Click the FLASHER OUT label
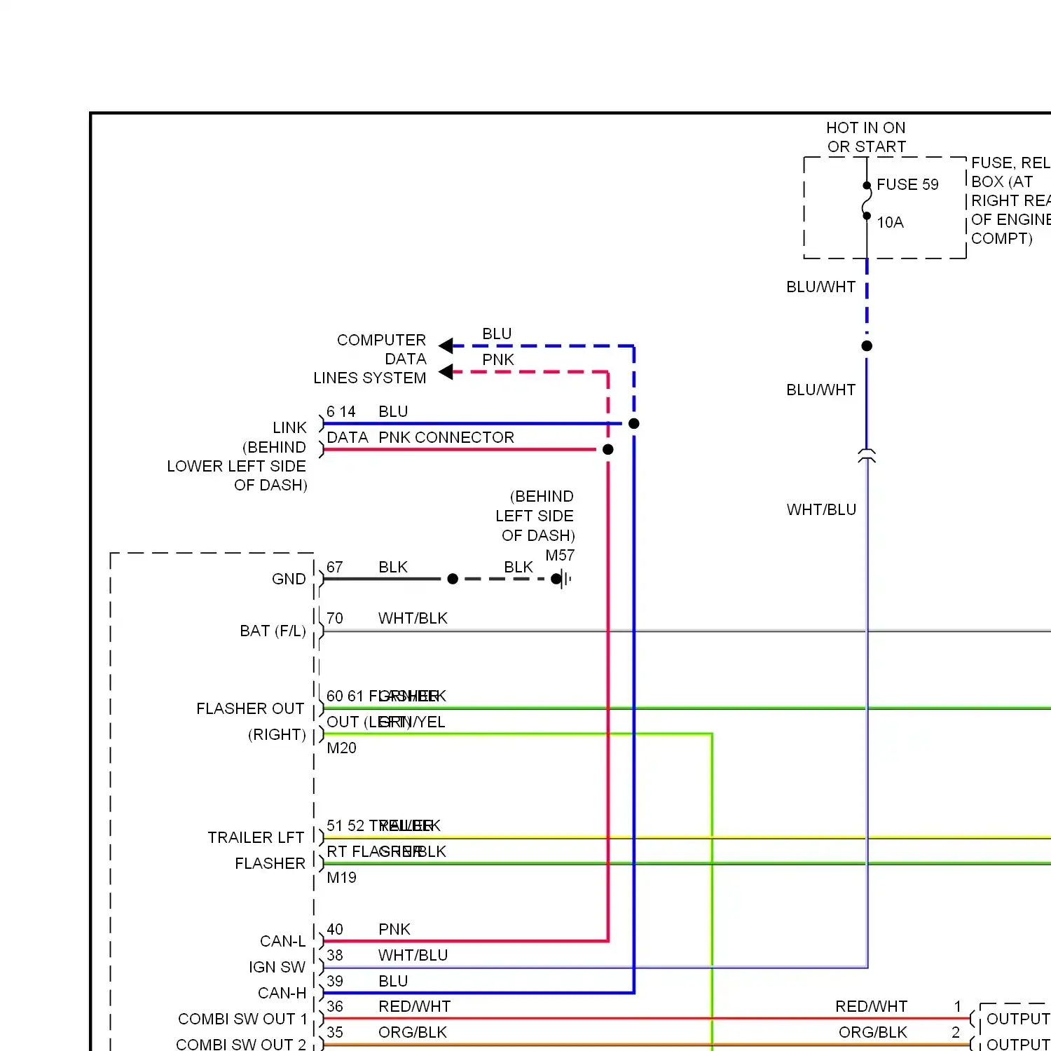Viewport: 1051px width, 1051px height. coord(250,708)
